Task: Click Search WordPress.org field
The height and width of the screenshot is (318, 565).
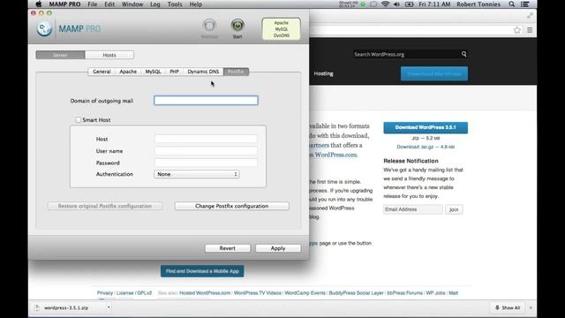Action: coord(406,54)
